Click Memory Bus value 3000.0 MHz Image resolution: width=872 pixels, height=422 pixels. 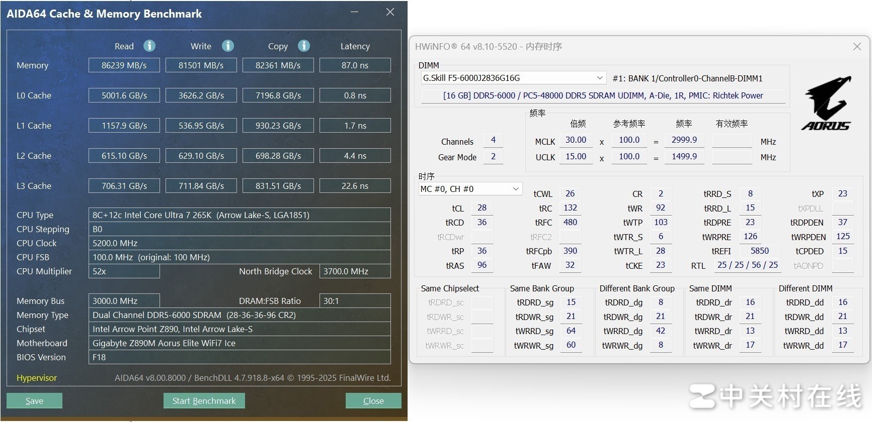(x=124, y=301)
